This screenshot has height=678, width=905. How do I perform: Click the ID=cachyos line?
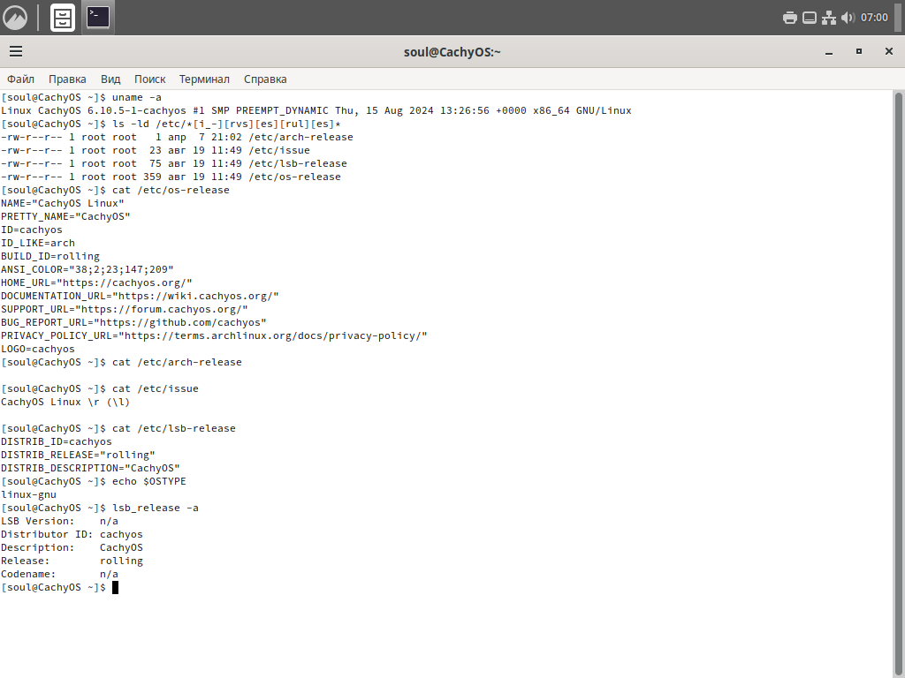(x=32, y=230)
